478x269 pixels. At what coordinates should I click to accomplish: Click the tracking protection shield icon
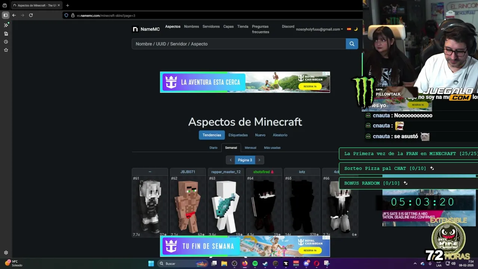[x=66, y=15]
